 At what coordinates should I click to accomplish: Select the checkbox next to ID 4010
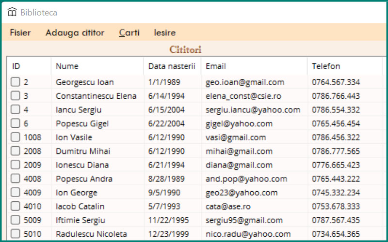[16, 207]
